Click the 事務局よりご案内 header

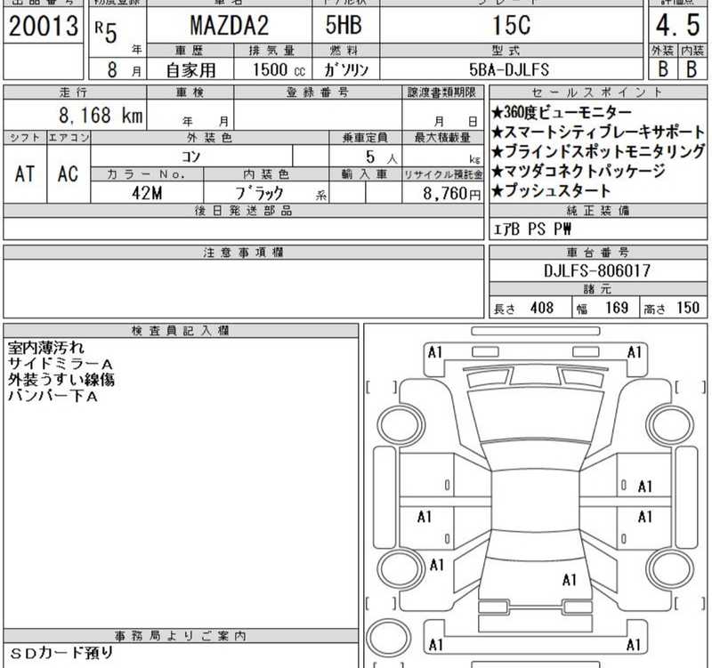coord(181,636)
